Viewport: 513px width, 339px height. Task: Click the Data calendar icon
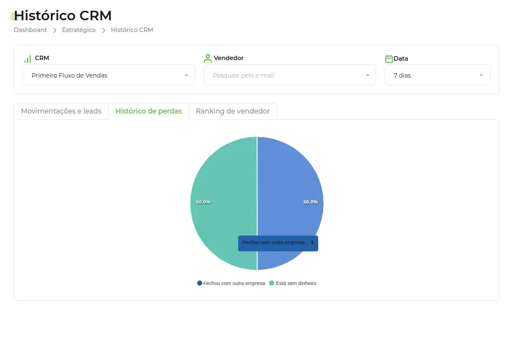(389, 59)
